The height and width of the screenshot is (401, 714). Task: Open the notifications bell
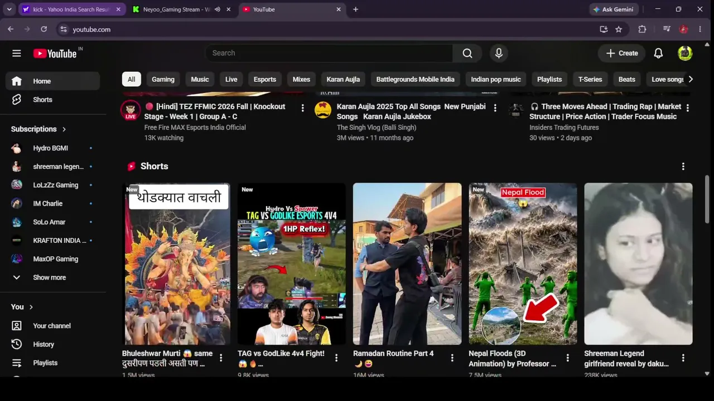pyautogui.click(x=658, y=53)
